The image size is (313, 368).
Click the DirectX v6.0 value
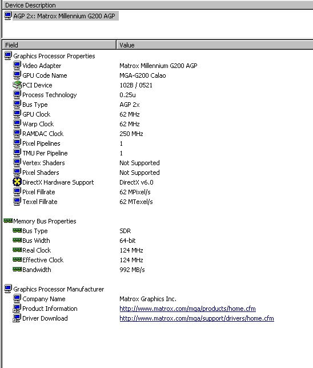click(x=137, y=182)
